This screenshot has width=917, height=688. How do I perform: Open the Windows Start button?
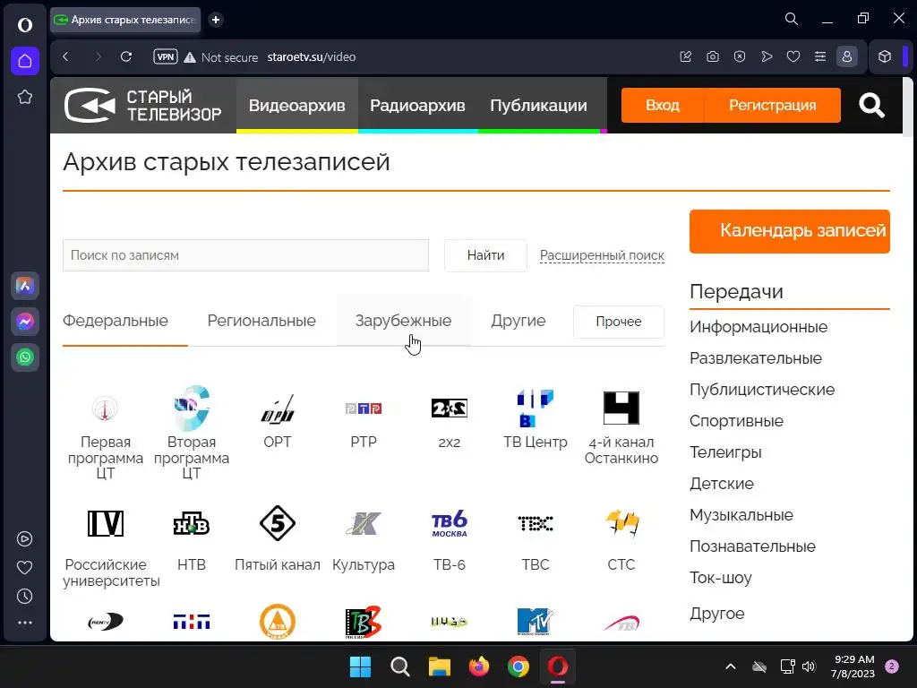click(360, 666)
